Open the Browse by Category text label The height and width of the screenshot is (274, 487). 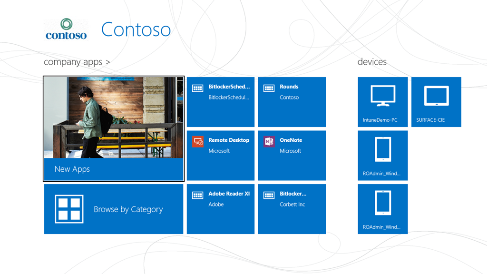click(x=128, y=209)
